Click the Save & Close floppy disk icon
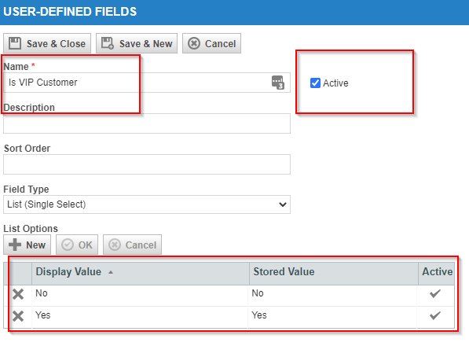469x346 pixels. (x=15, y=43)
